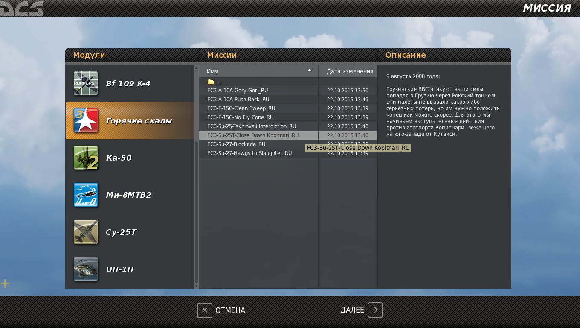Viewport: 580px width, 328px height.
Task: Click the DCS logo in top-left corner
Action: click(21, 8)
